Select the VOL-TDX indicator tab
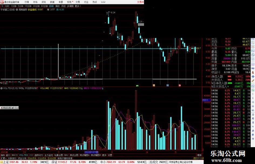 23,155
